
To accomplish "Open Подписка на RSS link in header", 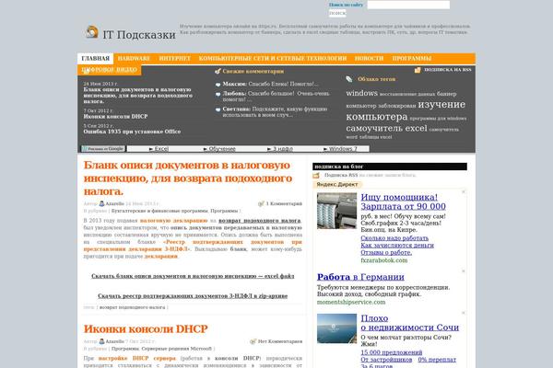I will (448, 70).
